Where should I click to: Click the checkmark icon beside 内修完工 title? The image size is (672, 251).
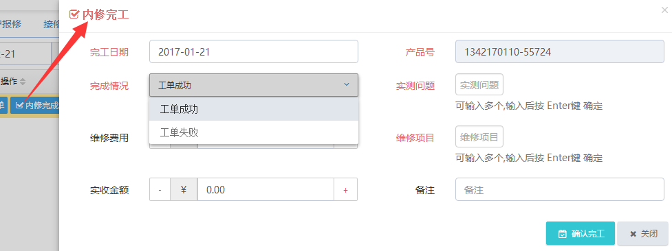pyautogui.click(x=74, y=14)
